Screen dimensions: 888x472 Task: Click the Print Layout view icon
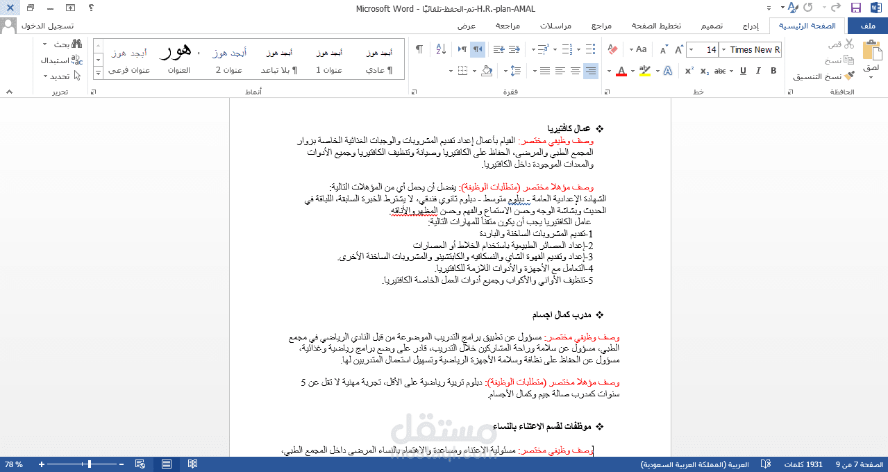point(166,464)
